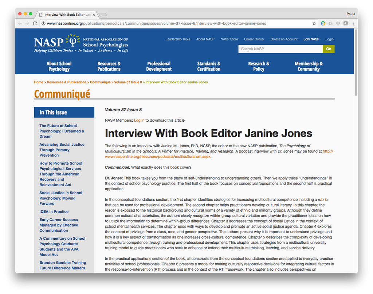Viewport: 373px width, 294px height.
Task: Click the Communiqué page heading
Action: [x=62, y=94]
